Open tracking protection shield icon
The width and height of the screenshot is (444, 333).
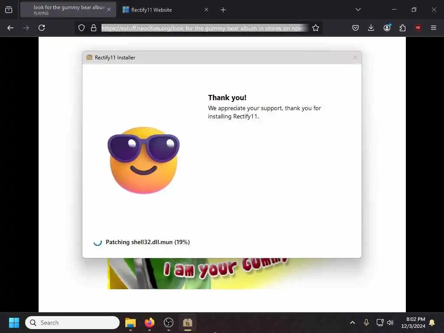click(82, 28)
